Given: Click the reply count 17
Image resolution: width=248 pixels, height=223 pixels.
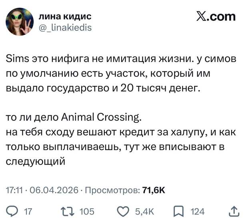Looking at the screenshot, I should coord(28,211).
